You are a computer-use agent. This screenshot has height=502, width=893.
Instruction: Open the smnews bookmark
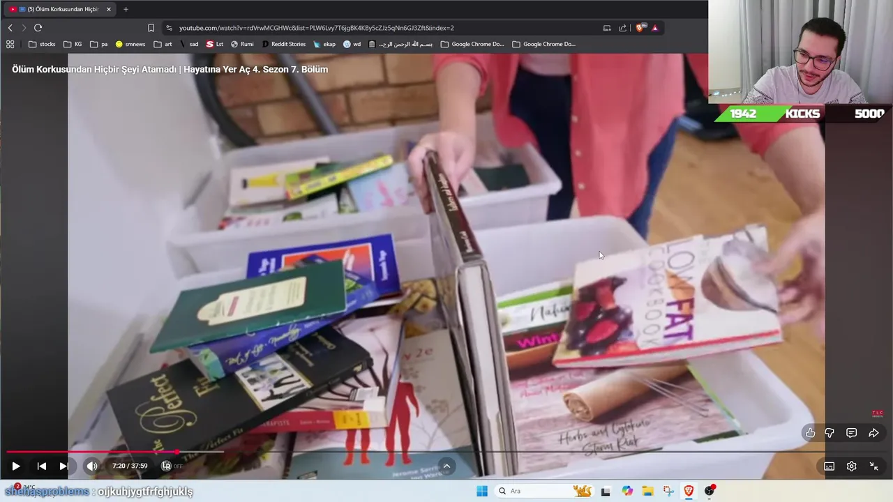click(x=130, y=44)
